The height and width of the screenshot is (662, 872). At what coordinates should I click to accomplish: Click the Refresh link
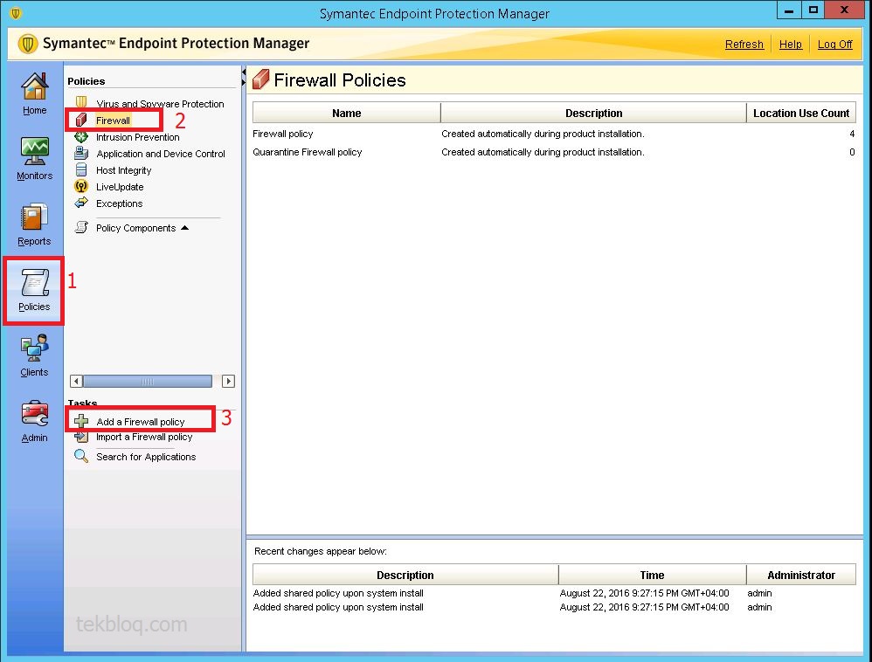(744, 45)
